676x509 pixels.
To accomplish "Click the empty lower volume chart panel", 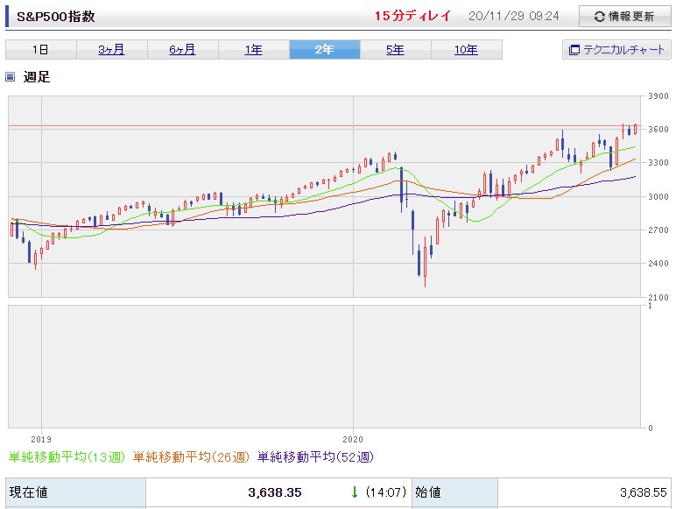I will point(325,367).
